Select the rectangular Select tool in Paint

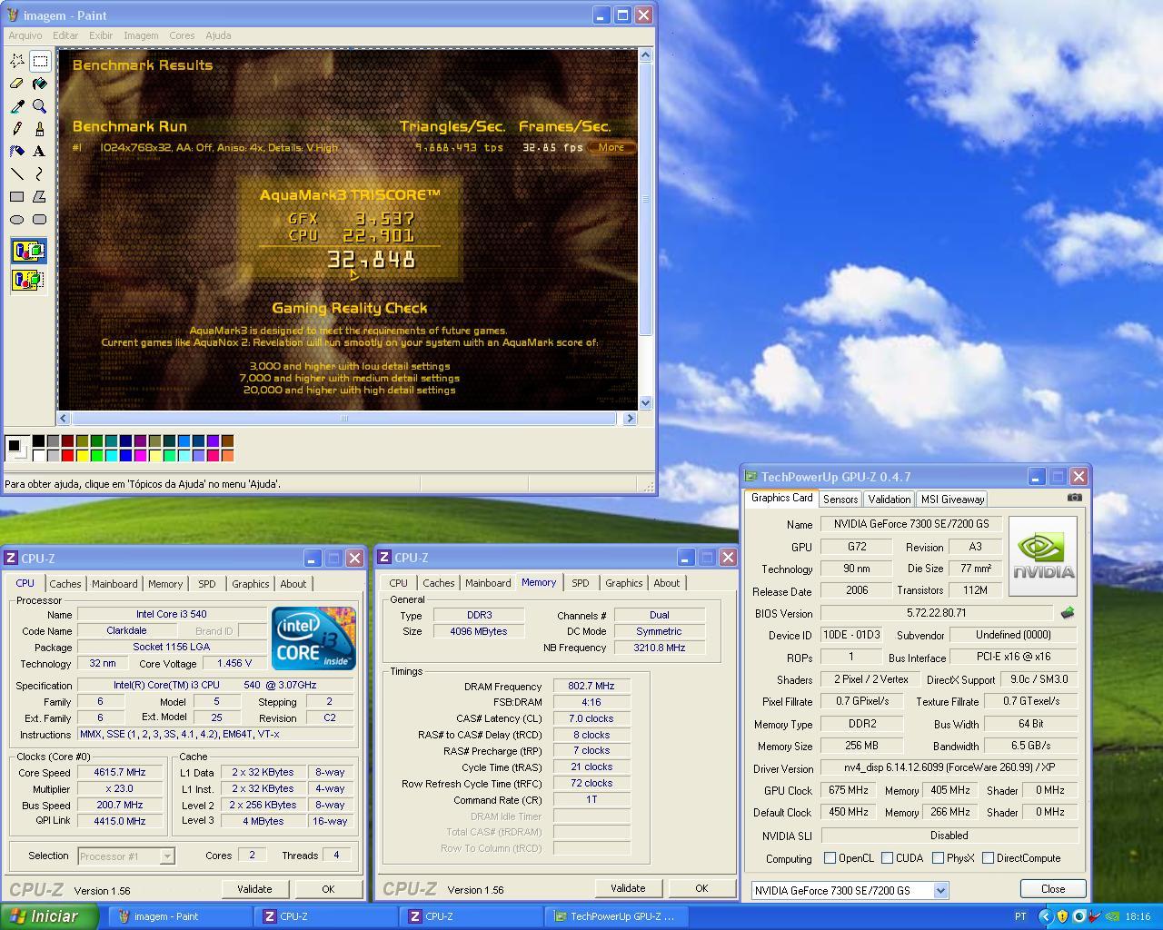[x=39, y=61]
